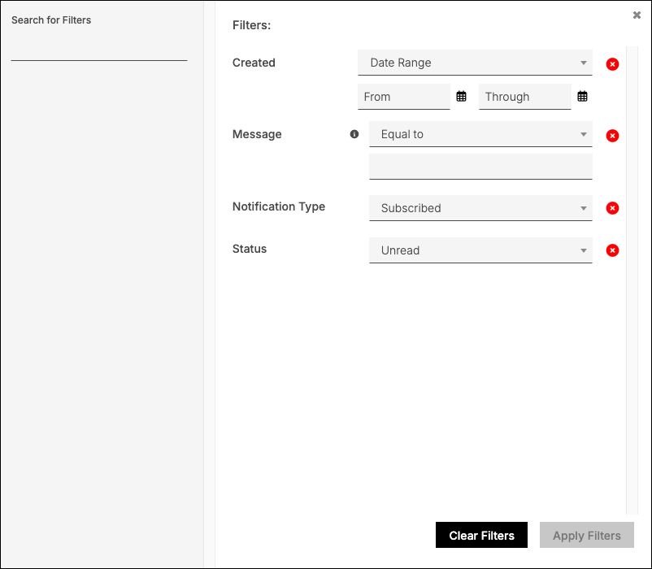Viewport: 652px width, 569px height.
Task: Open the From date calendar picker
Action: tap(461, 97)
